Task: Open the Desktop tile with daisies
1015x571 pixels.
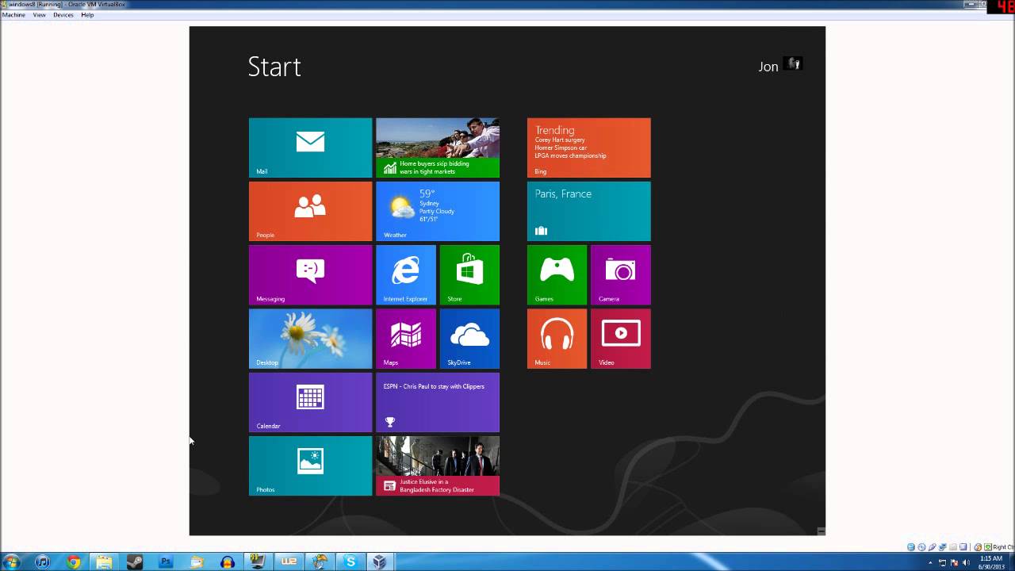Action: pos(310,339)
